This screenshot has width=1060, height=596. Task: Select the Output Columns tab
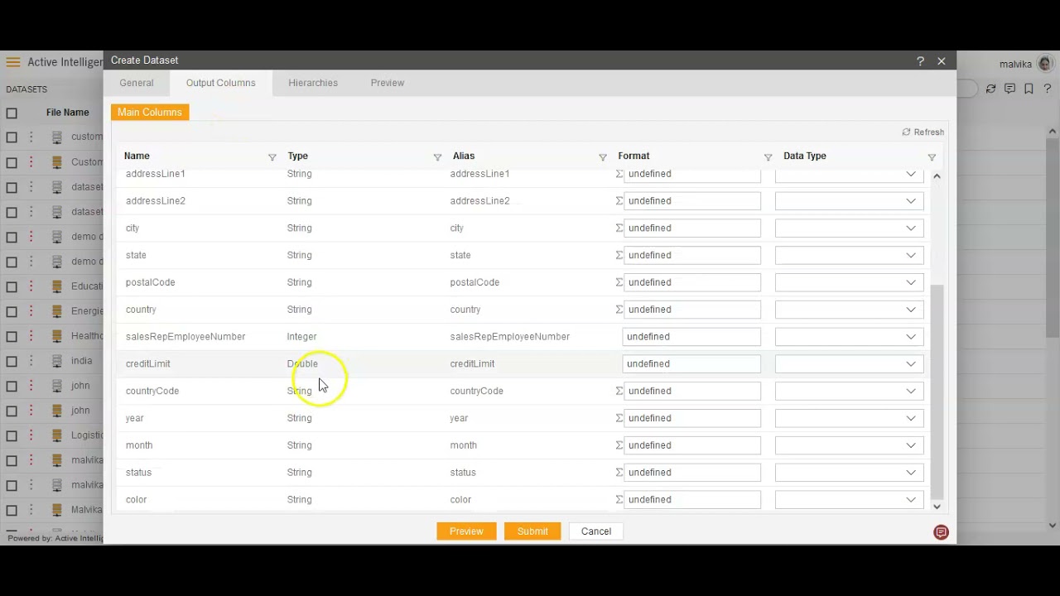click(221, 83)
